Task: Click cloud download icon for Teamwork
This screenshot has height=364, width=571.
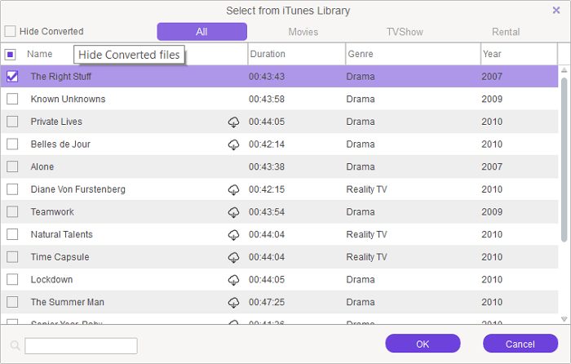Action: pyautogui.click(x=233, y=212)
